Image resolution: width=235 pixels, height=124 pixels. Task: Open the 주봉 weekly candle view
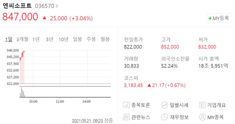pos(91,39)
